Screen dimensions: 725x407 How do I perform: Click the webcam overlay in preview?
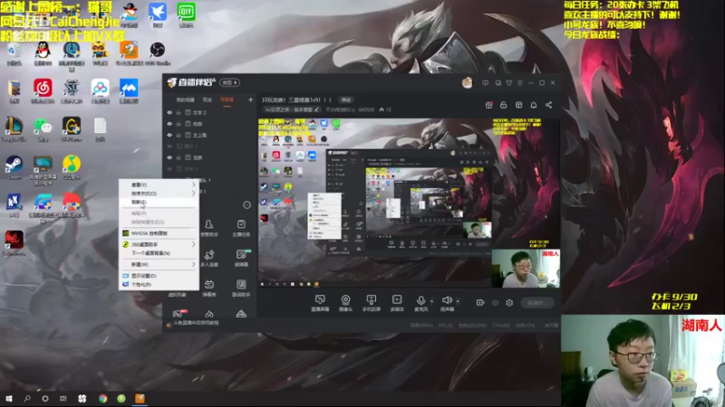tap(526, 269)
